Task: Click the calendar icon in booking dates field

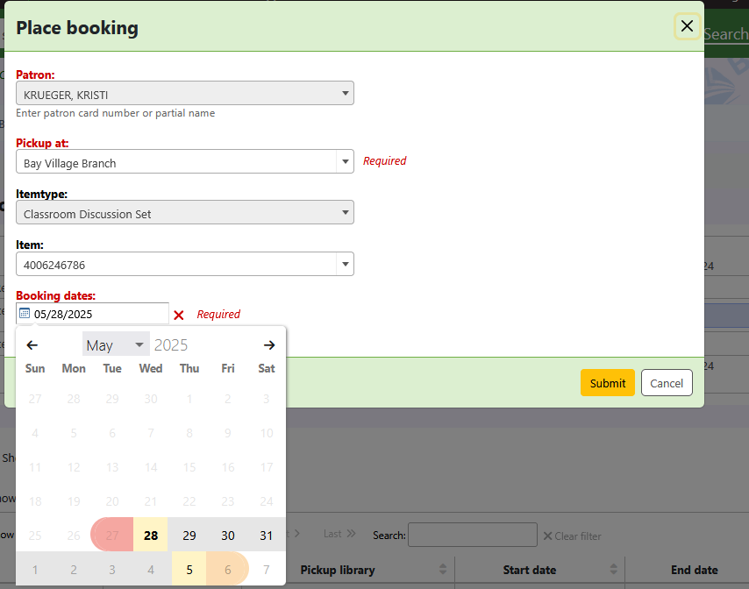Action: 25,314
